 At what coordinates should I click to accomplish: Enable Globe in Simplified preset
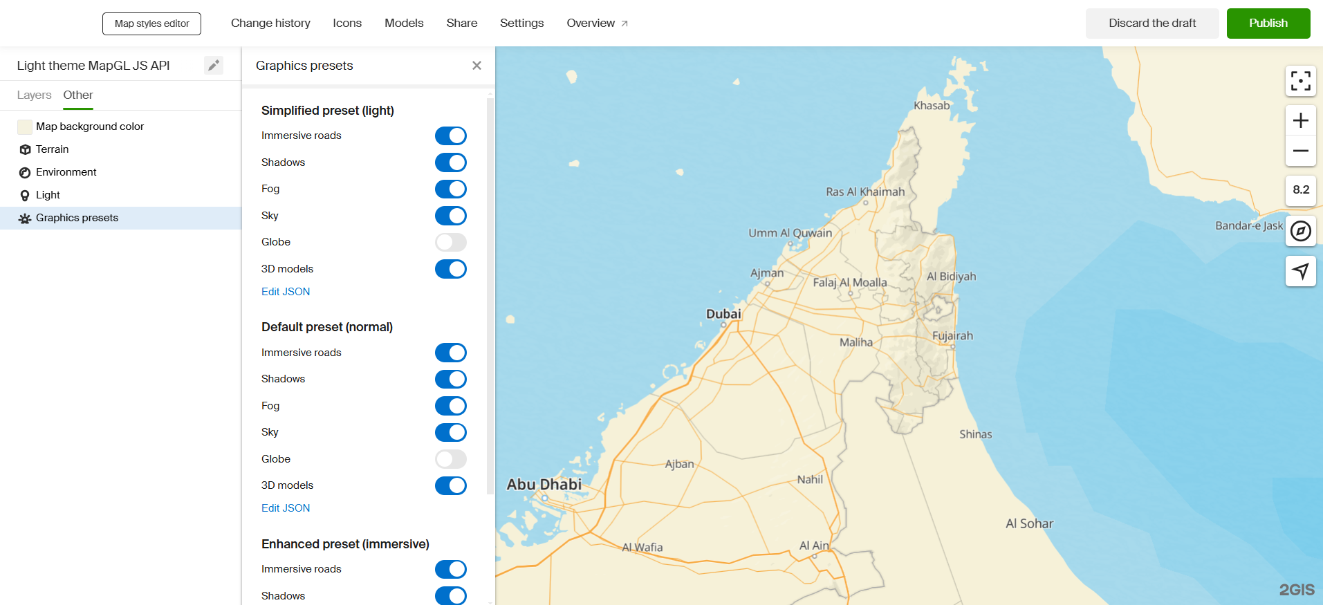[x=450, y=243]
